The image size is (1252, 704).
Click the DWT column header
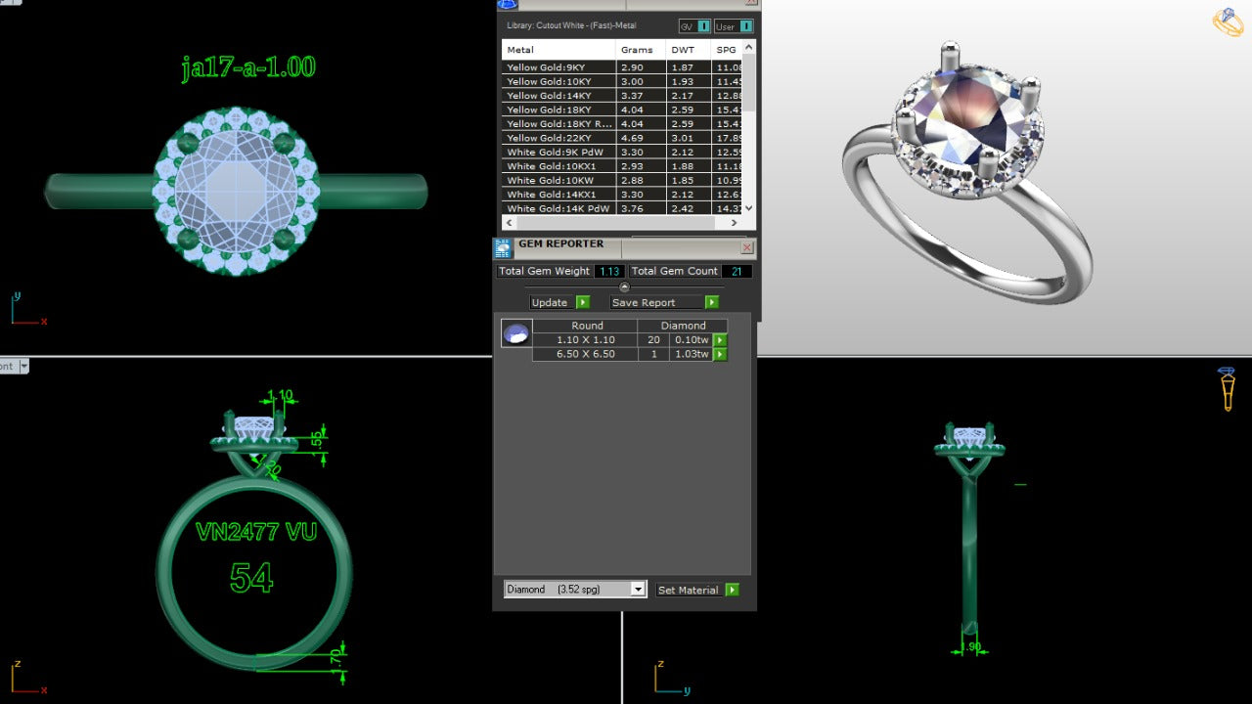coord(689,49)
